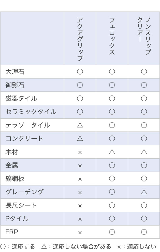Click the cross mark in the 金属 row

point(80,166)
